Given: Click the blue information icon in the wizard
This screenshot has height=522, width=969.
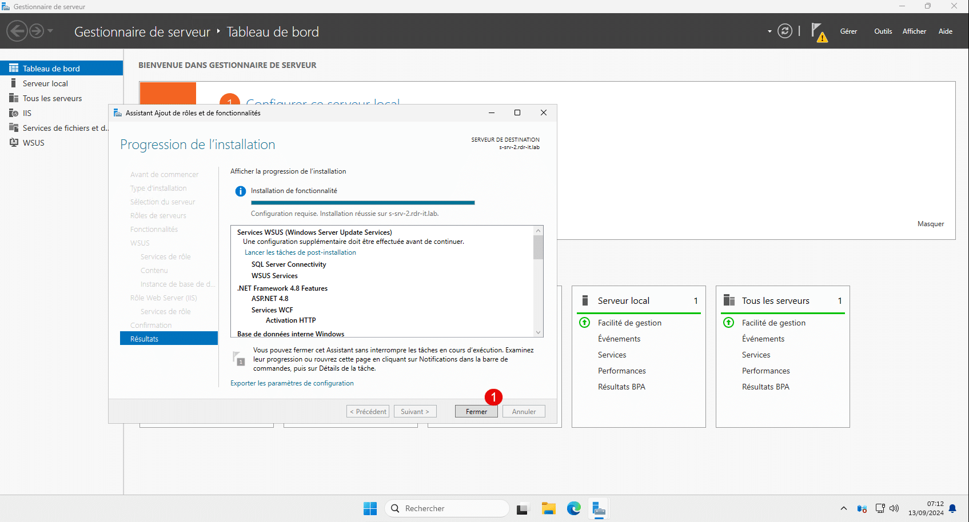Looking at the screenshot, I should 241,191.
